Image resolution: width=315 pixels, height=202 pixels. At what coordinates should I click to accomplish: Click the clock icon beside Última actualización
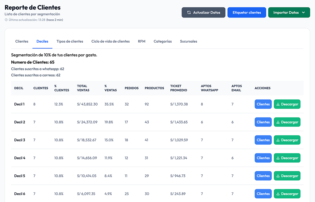(x=6, y=20)
